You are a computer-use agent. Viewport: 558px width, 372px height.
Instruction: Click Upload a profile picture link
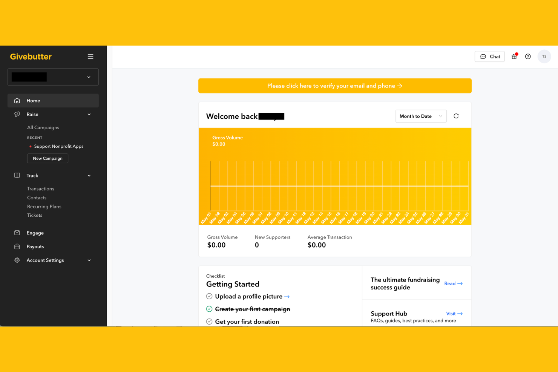(x=252, y=297)
